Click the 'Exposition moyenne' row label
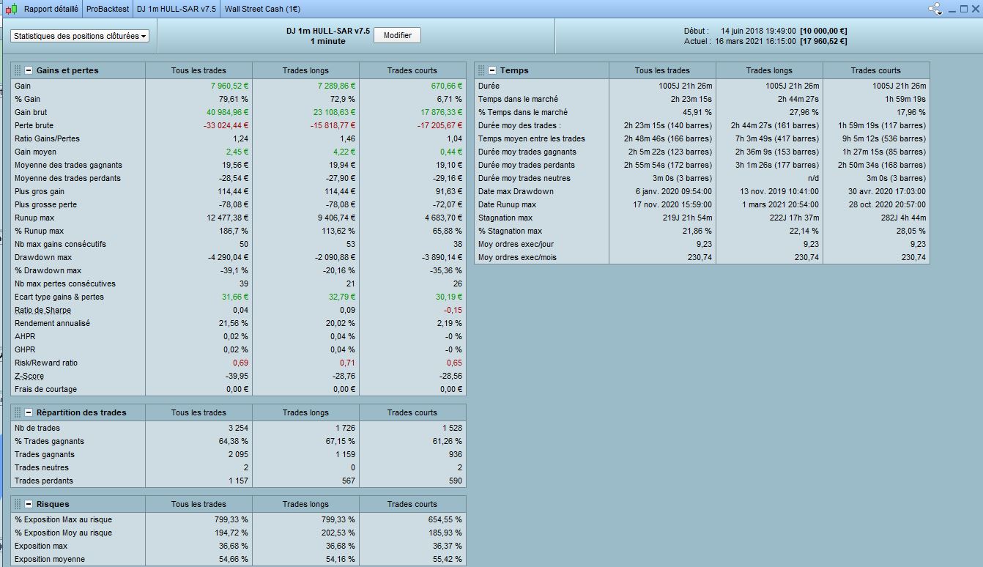Screen dimensions: 983x567 (x=50, y=559)
